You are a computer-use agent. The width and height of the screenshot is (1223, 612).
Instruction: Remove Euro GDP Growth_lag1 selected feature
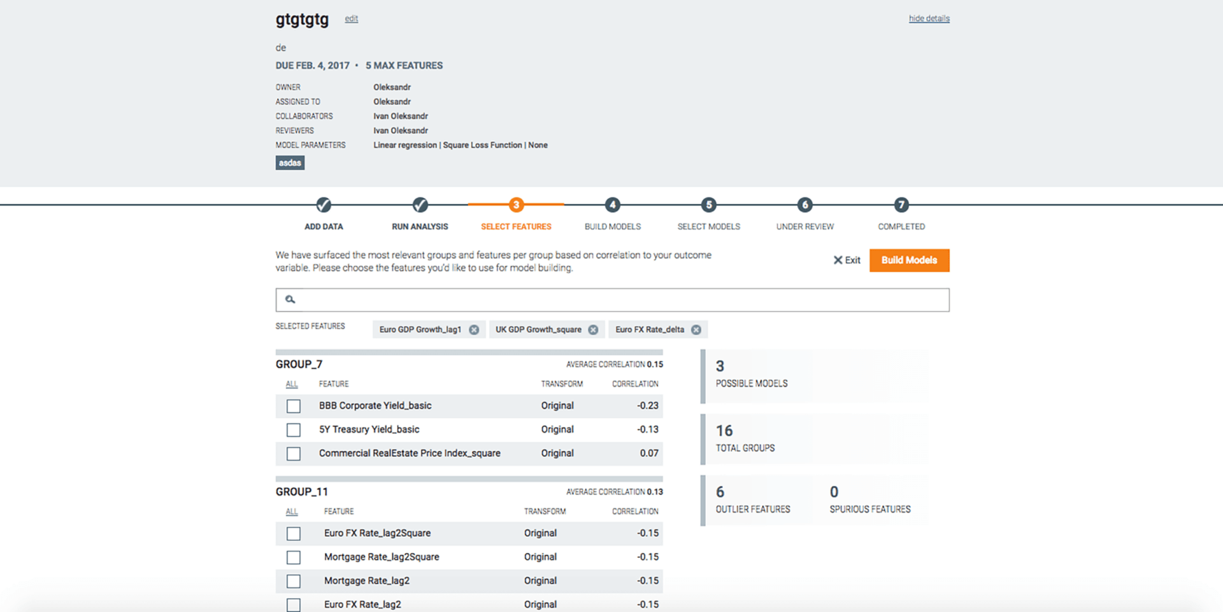pos(474,330)
